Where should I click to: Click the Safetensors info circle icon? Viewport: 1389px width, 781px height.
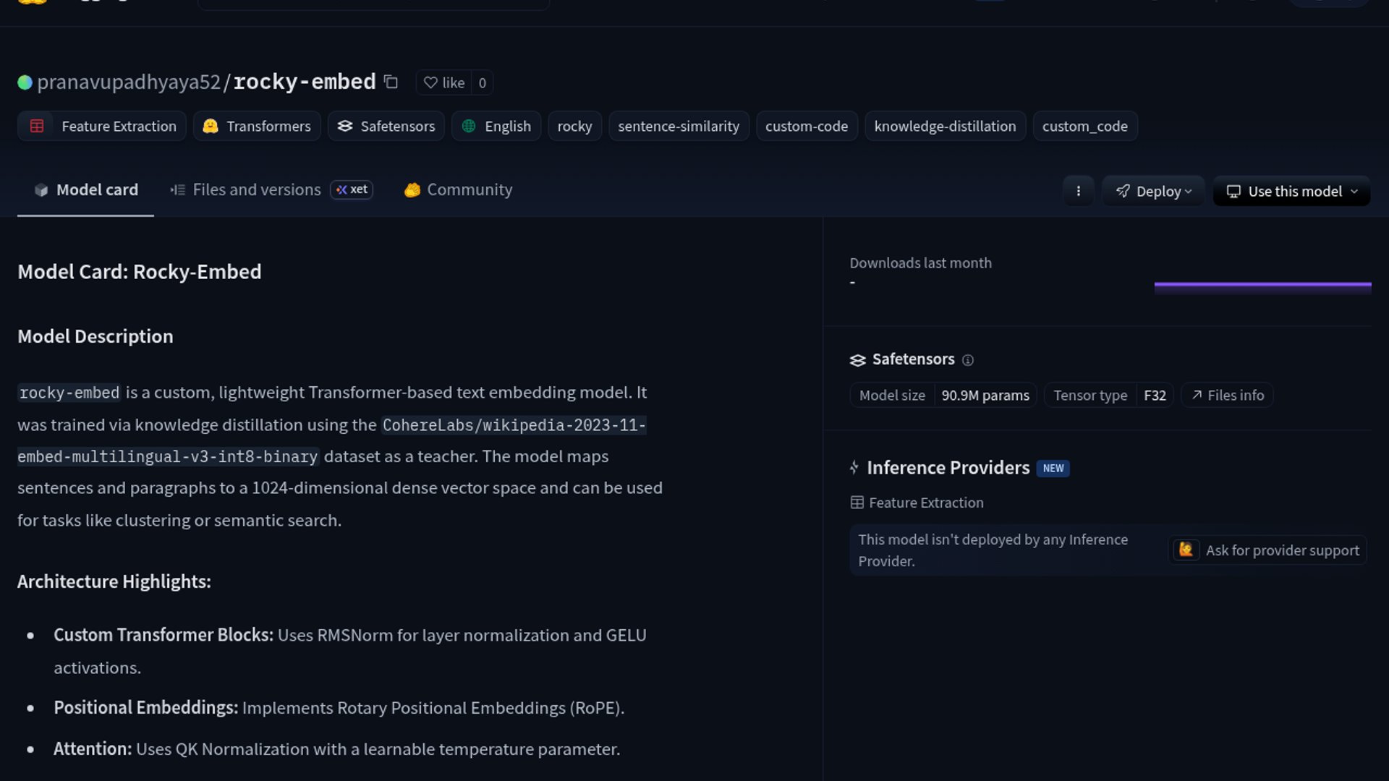tap(968, 360)
